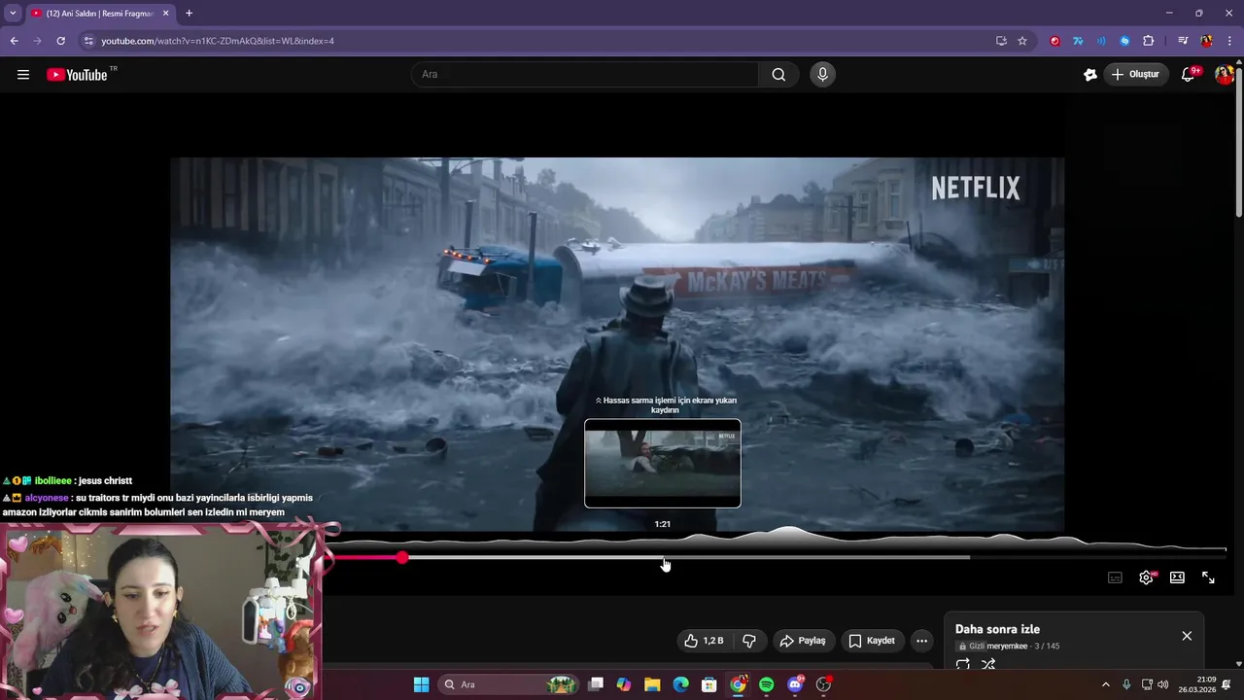Start voice search with the microphone
Viewport: 1244px width, 700px height.
click(x=822, y=75)
